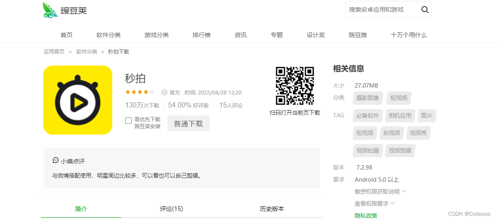Expand 敏感权限获取说明 section
The image size is (497, 220).
380,191
